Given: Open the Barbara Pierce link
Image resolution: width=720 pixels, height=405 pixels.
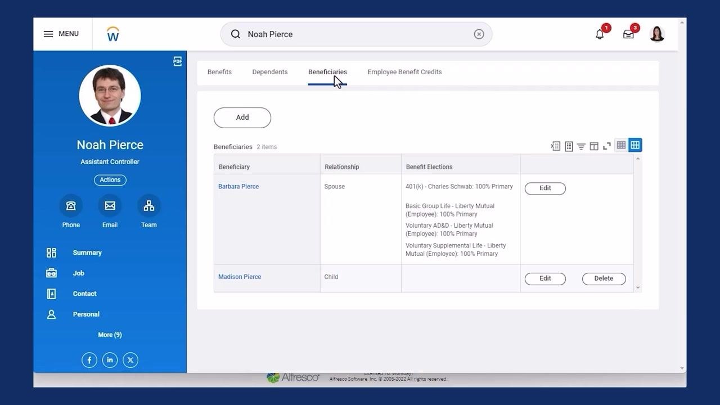Looking at the screenshot, I should point(238,187).
